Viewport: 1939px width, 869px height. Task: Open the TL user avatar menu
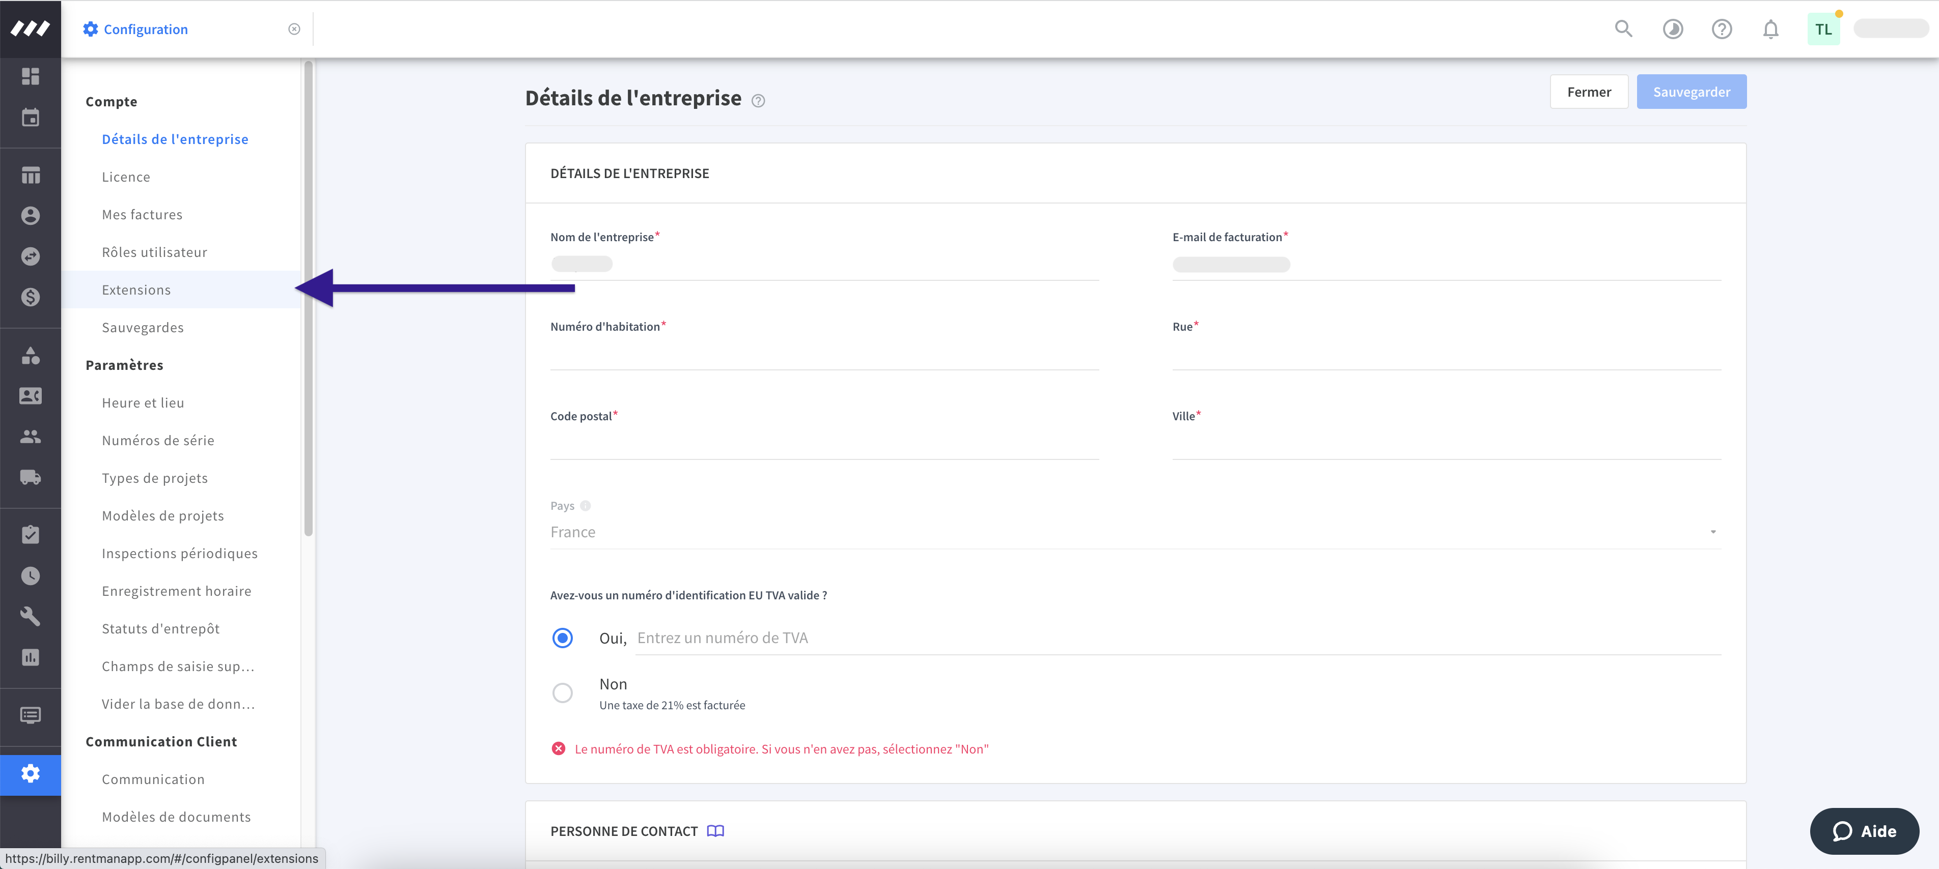point(1823,30)
